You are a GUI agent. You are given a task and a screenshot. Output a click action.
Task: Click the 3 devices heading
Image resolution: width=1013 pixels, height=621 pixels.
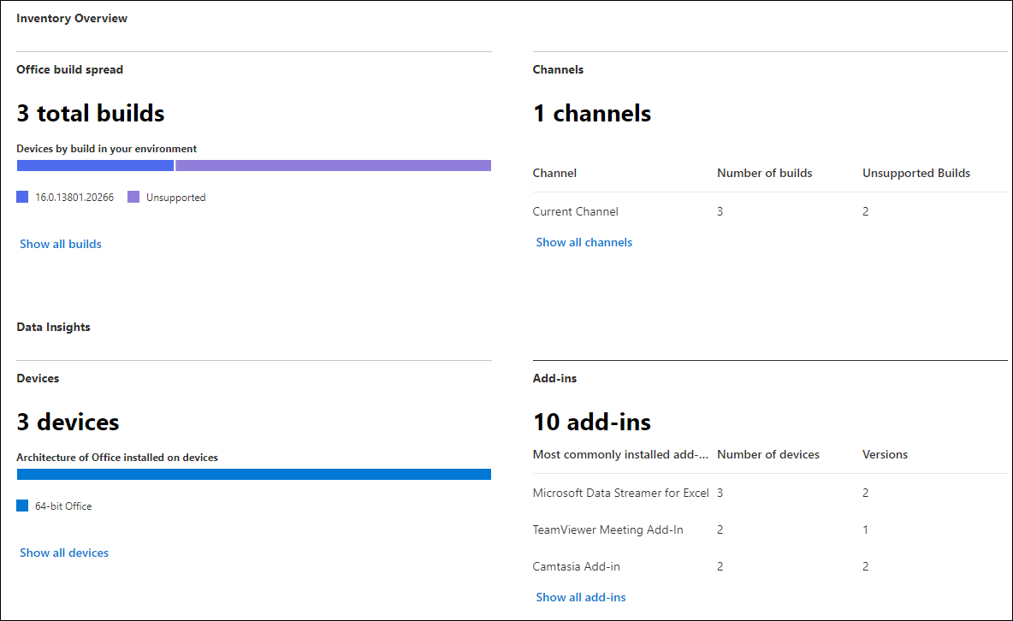(x=68, y=422)
